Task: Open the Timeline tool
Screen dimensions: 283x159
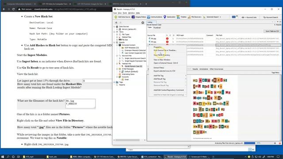Action: (182, 17)
